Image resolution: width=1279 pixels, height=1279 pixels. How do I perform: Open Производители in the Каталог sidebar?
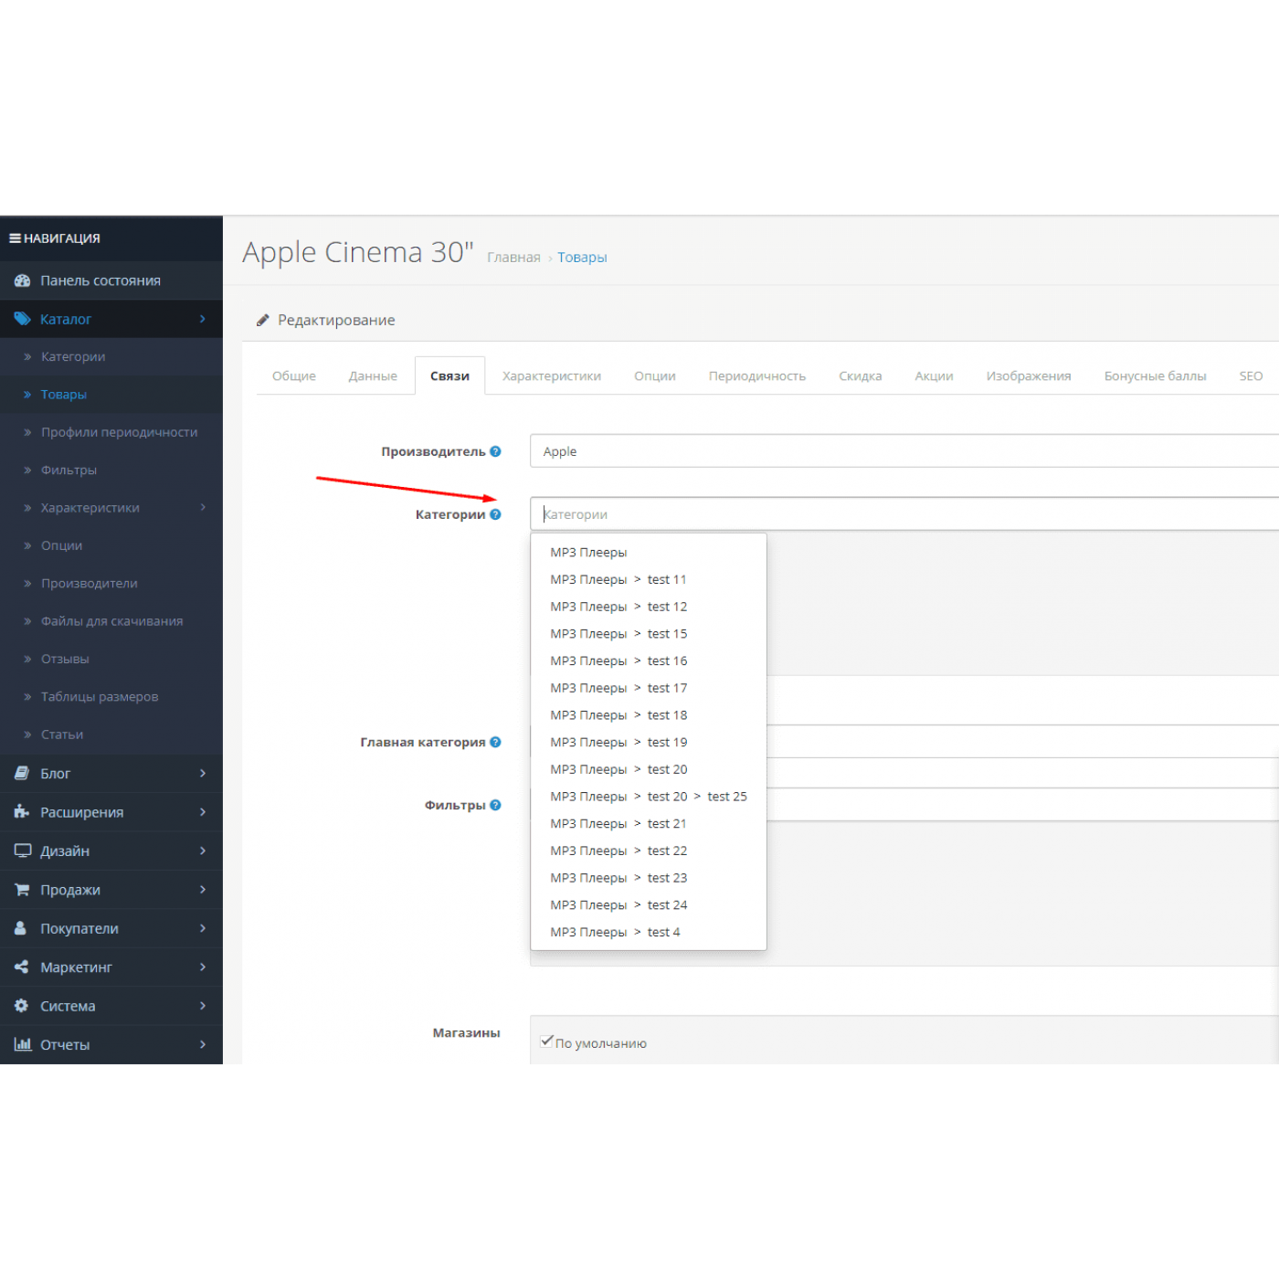coord(89,584)
